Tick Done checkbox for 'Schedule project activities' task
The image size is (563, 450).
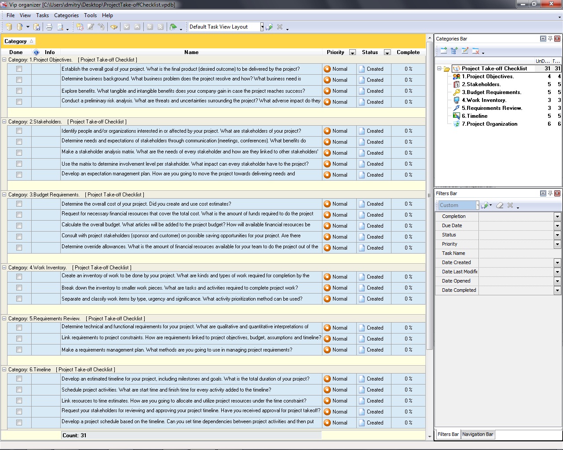pyautogui.click(x=19, y=390)
